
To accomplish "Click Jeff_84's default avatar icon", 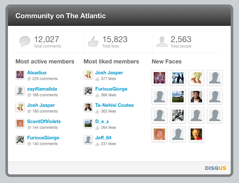I will tap(88, 140).
